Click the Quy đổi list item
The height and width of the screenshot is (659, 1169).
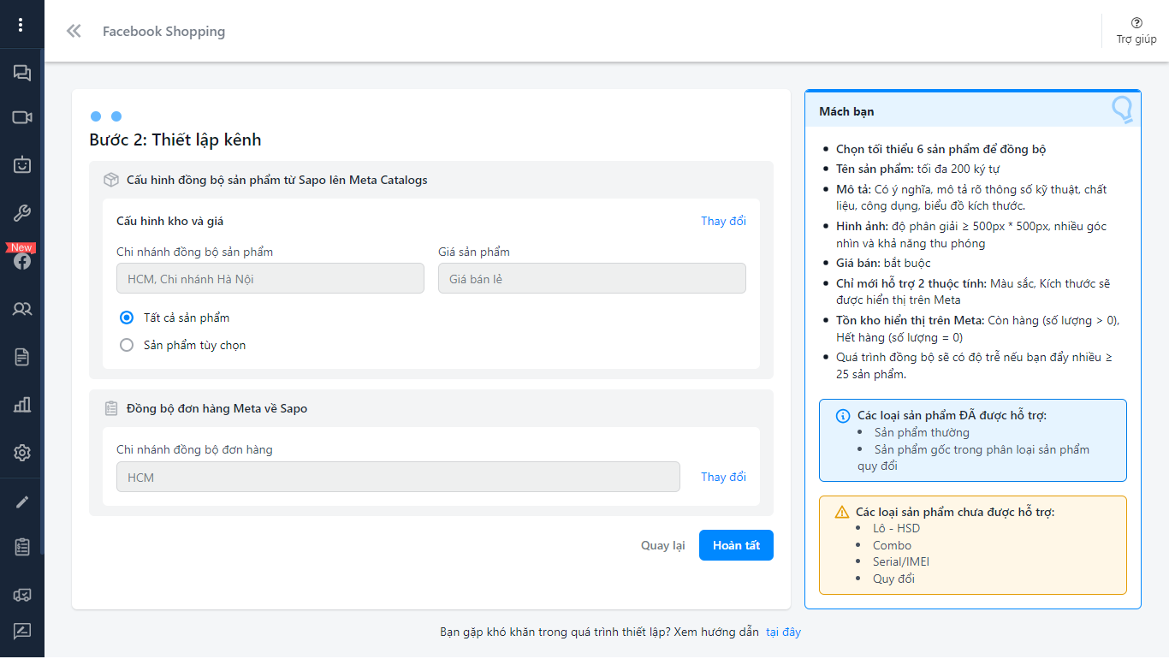tap(893, 579)
